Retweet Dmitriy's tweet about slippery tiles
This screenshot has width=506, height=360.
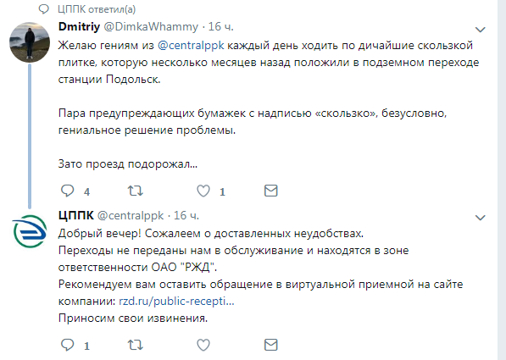click(136, 191)
